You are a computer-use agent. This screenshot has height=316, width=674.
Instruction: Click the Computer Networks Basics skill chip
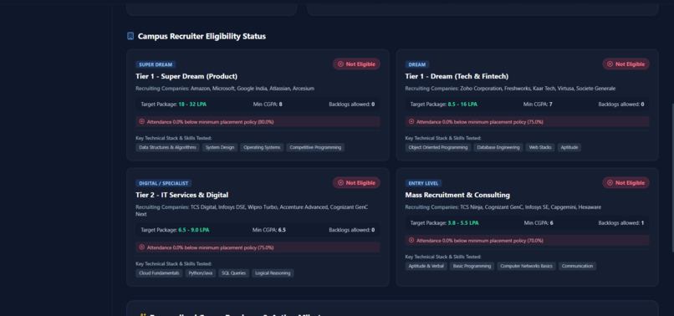tap(527, 266)
